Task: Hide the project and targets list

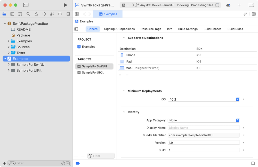Action: pyautogui.click(x=76, y=29)
